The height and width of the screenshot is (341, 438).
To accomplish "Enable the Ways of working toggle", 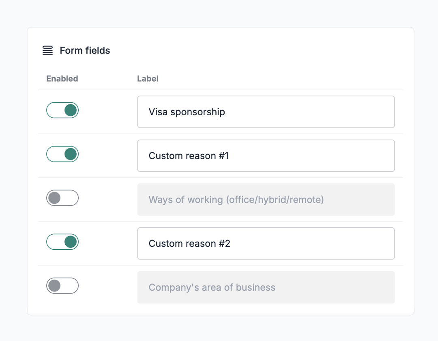I will click(x=62, y=198).
